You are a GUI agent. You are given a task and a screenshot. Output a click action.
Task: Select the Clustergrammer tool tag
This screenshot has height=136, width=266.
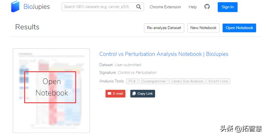[x=153, y=81]
